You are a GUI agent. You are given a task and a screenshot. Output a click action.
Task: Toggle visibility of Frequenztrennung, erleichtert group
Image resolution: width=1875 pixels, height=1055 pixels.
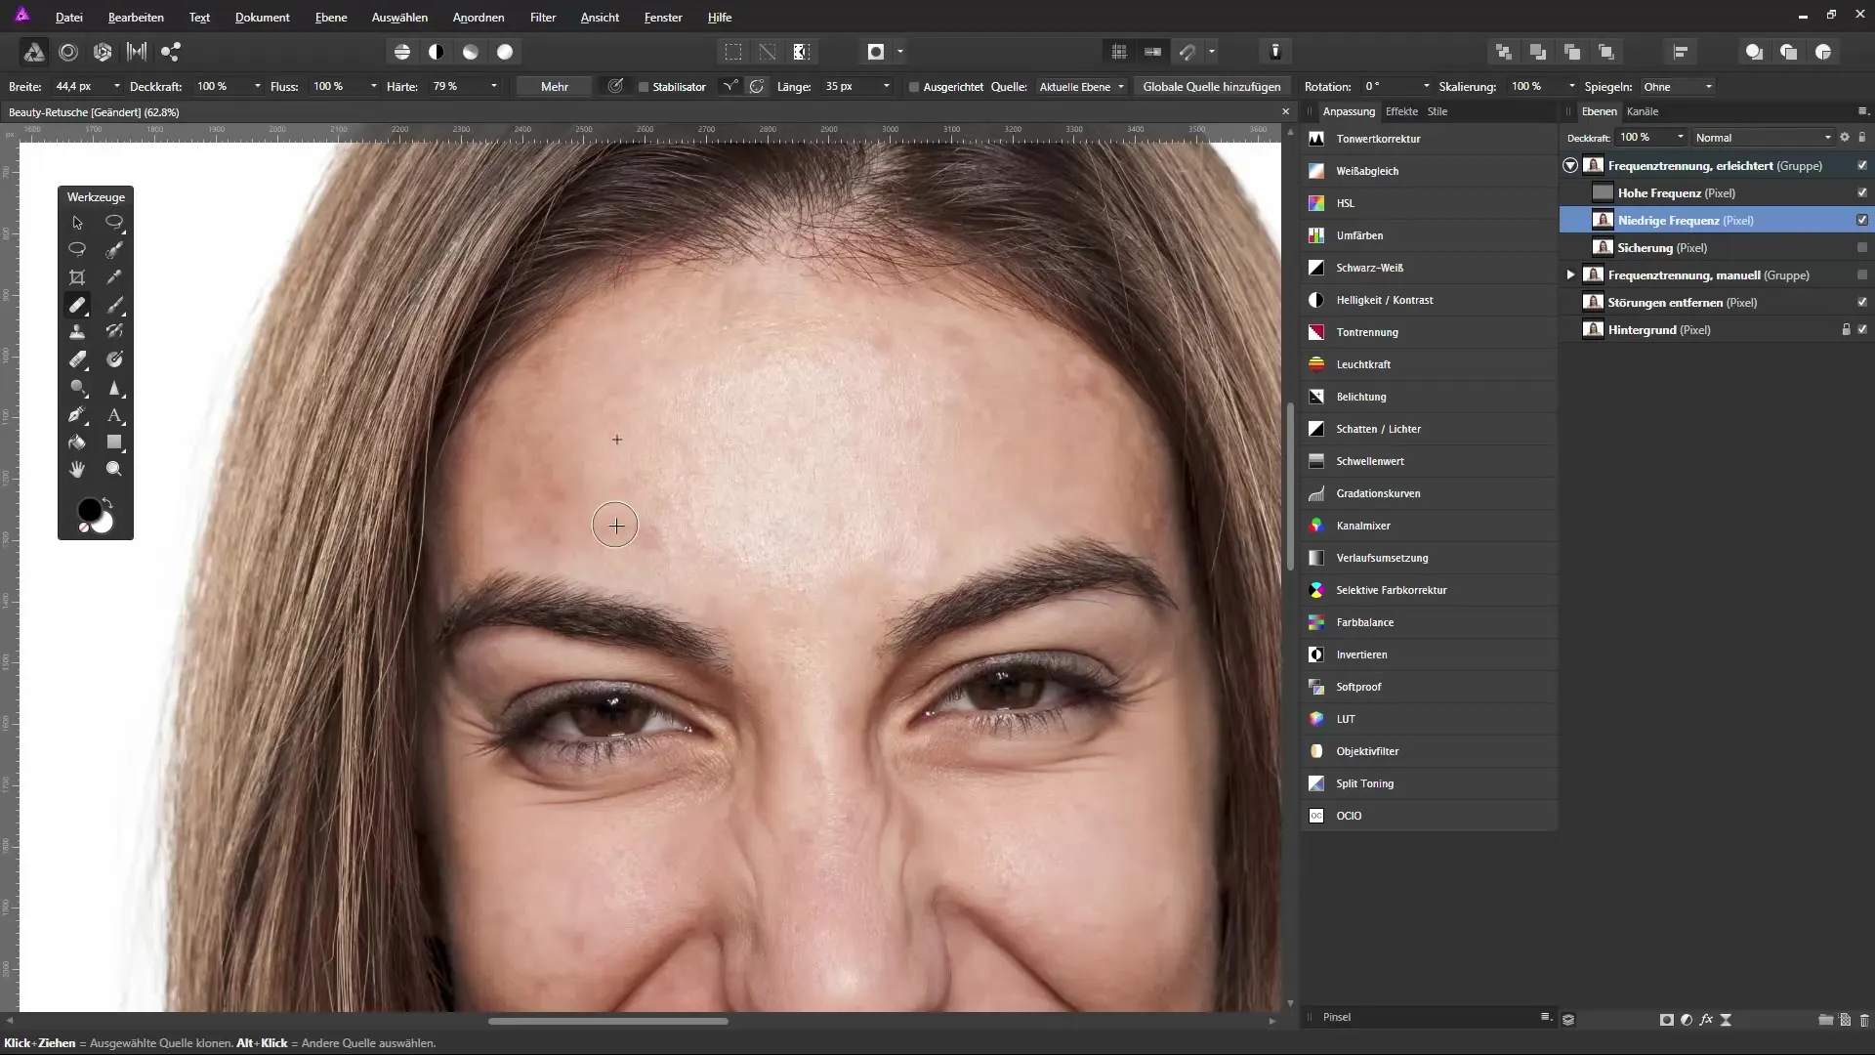pyautogui.click(x=1862, y=165)
